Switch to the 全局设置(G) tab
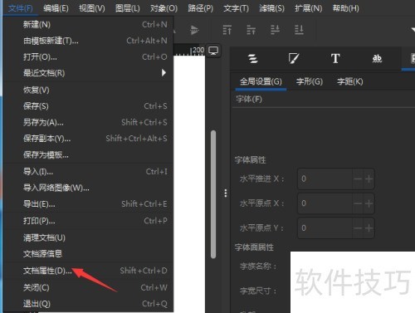Image resolution: width=415 pixels, height=313 pixels. tap(261, 82)
